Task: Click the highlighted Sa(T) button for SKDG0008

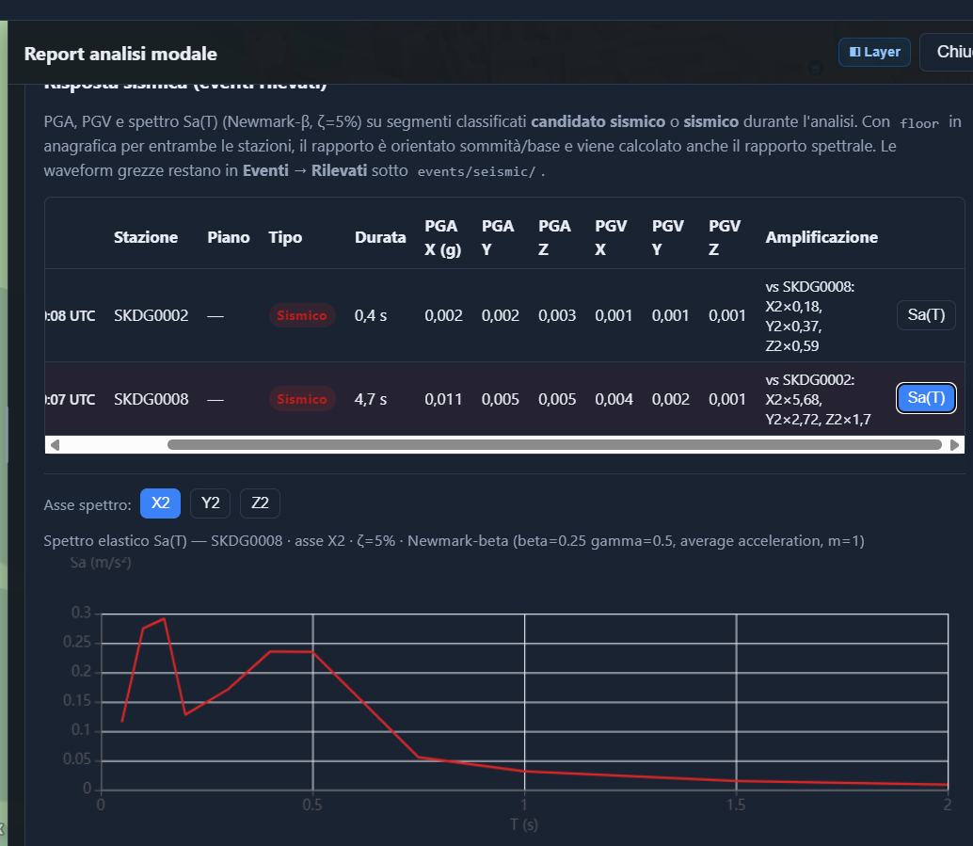Action: (x=926, y=398)
